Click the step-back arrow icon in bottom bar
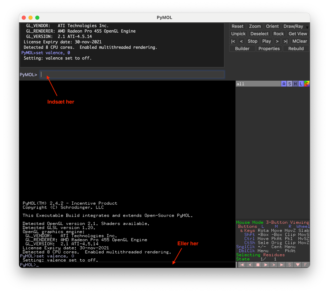This screenshot has height=293, width=329. click(250, 265)
